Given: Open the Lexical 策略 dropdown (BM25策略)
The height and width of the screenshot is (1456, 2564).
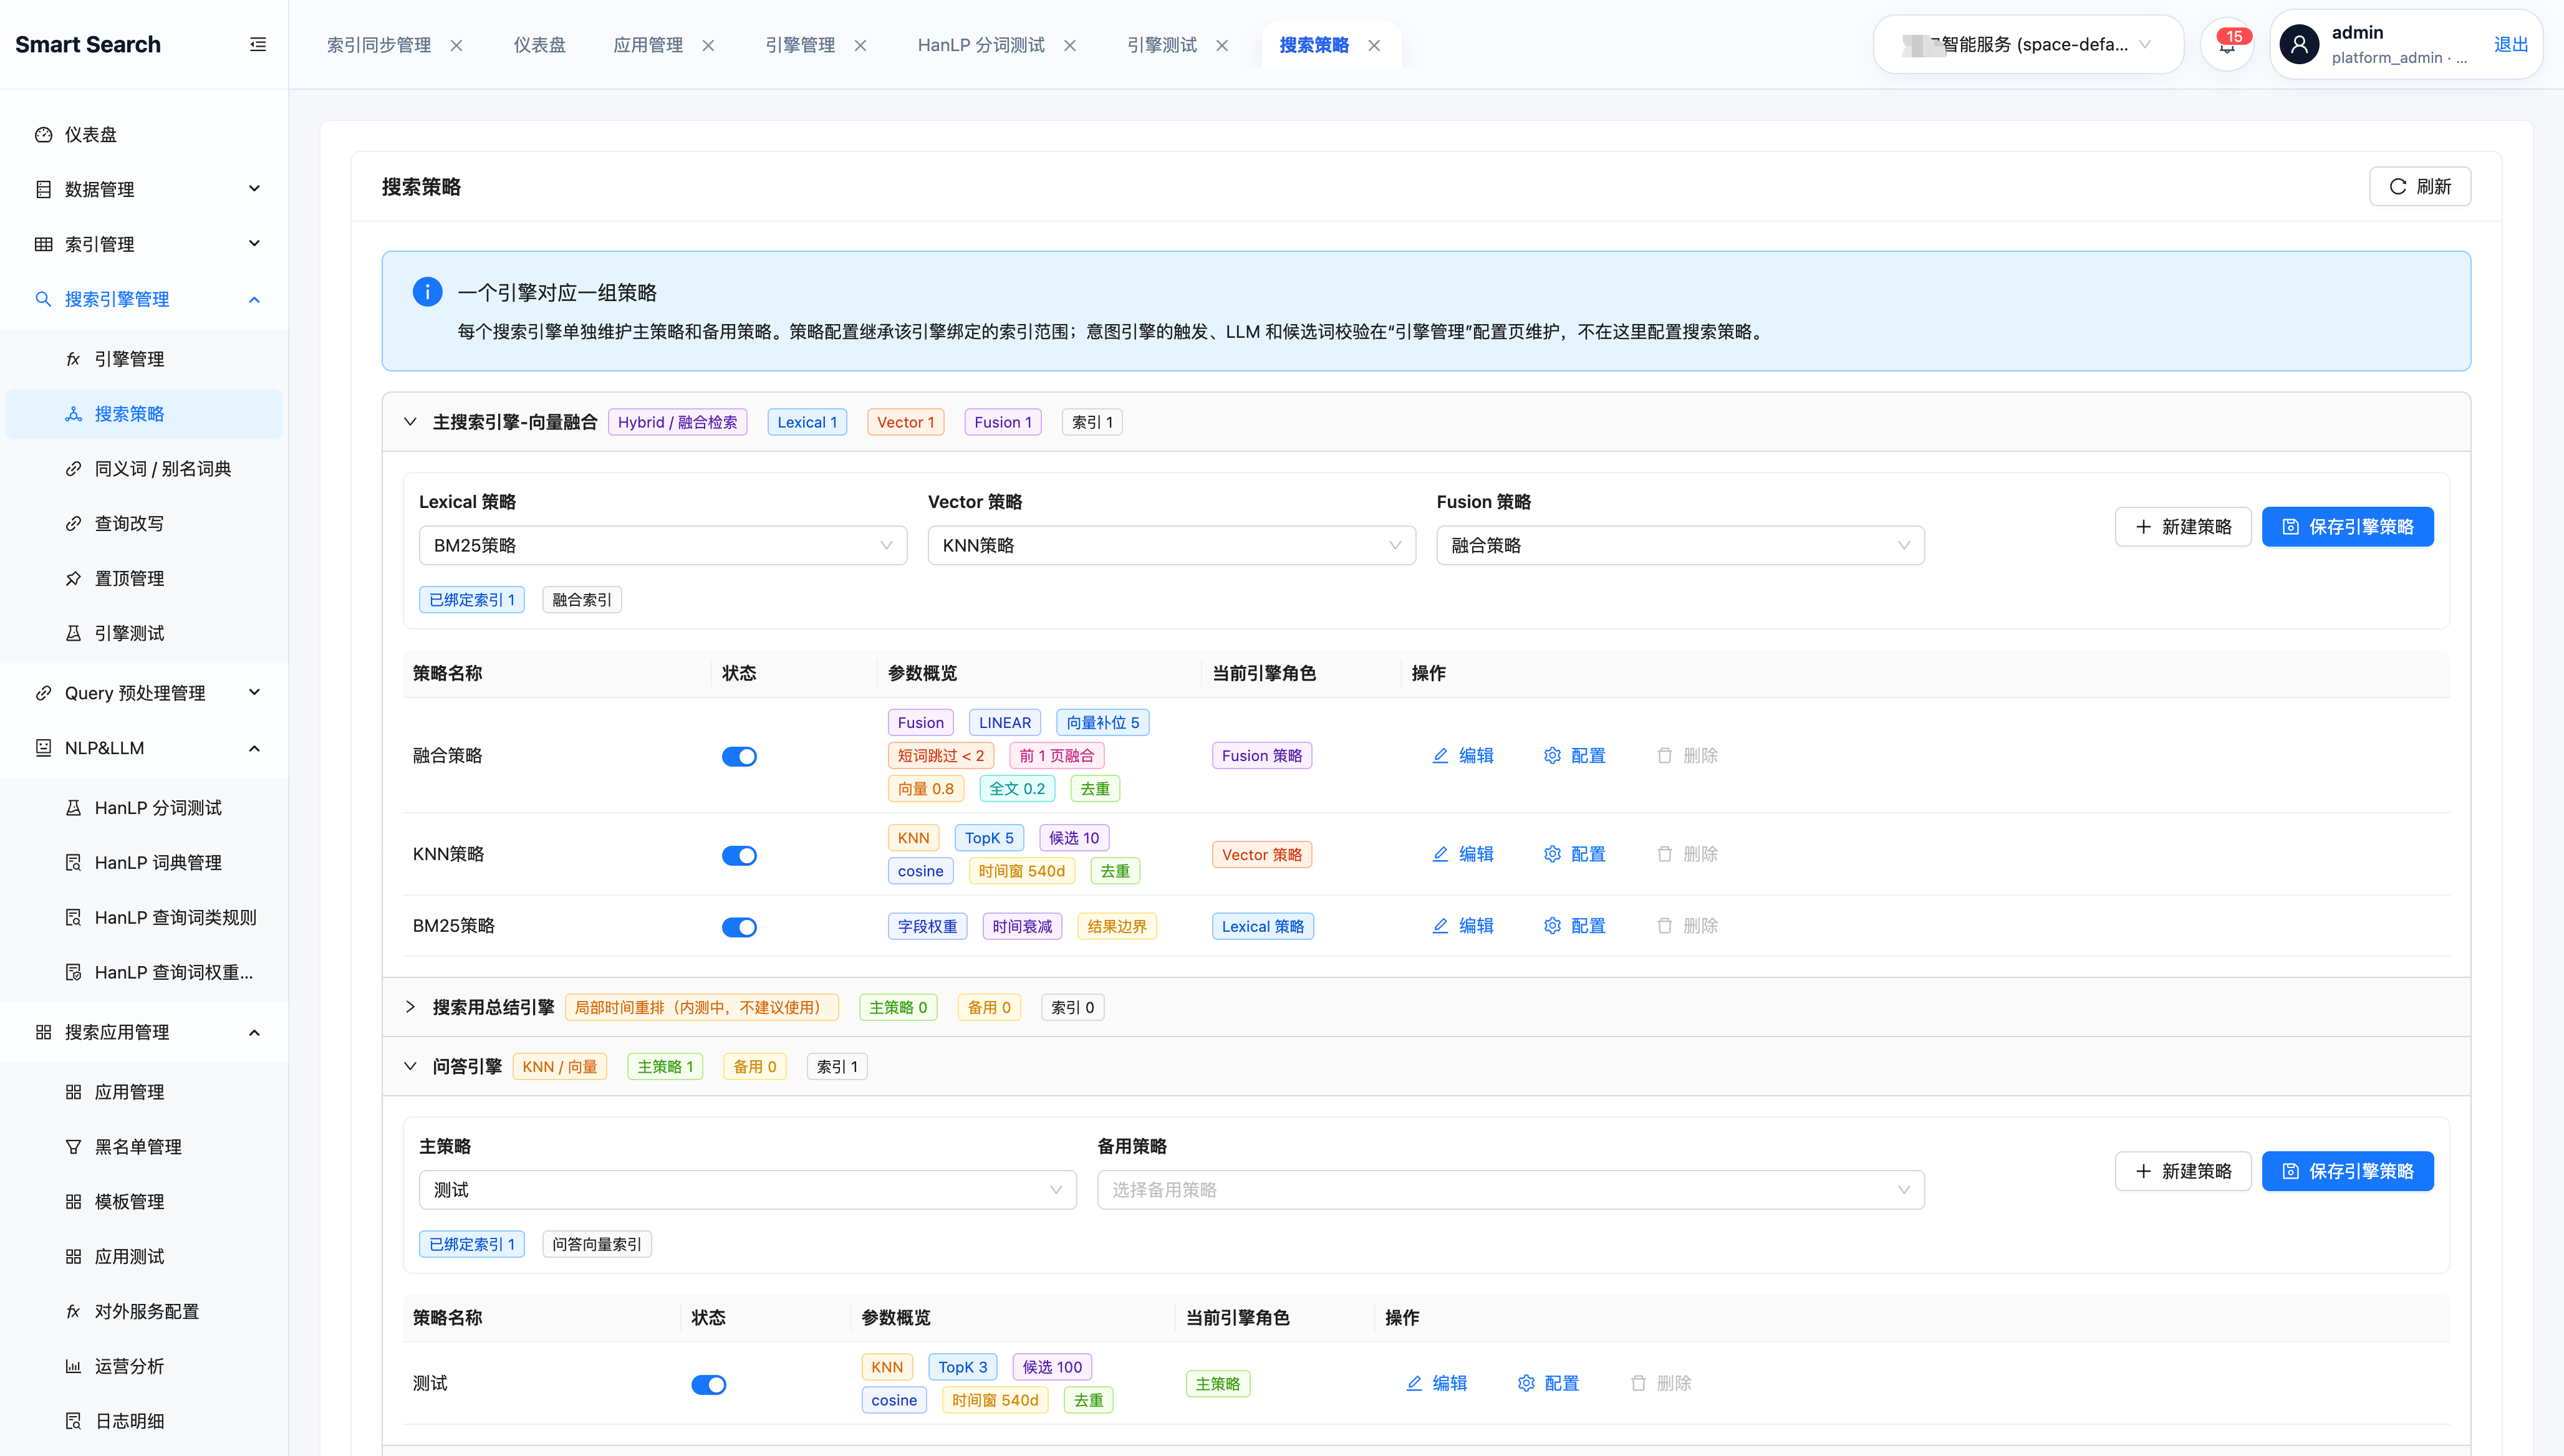Looking at the screenshot, I should coord(662,545).
